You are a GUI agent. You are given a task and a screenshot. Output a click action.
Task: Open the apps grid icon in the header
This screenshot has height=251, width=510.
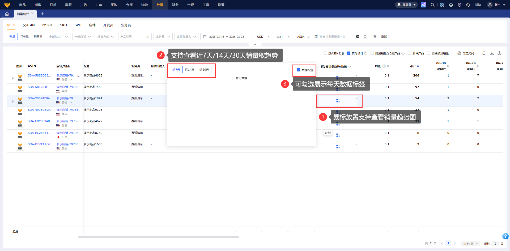442,5
